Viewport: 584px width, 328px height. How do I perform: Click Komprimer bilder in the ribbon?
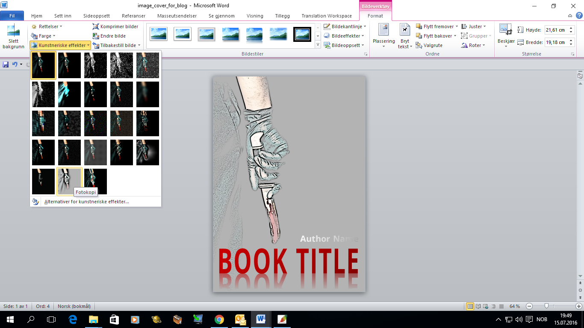click(115, 26)
